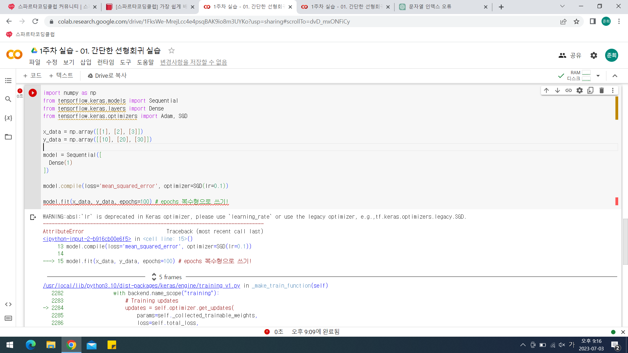Click RAM usage indicator bar
The width and height of the screenshot is (628, 353).
point(586,73)
